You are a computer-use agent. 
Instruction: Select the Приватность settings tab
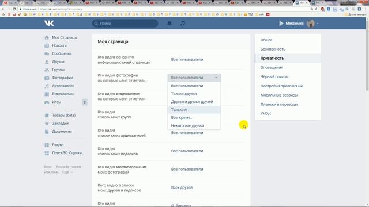[x=288, y=58]
